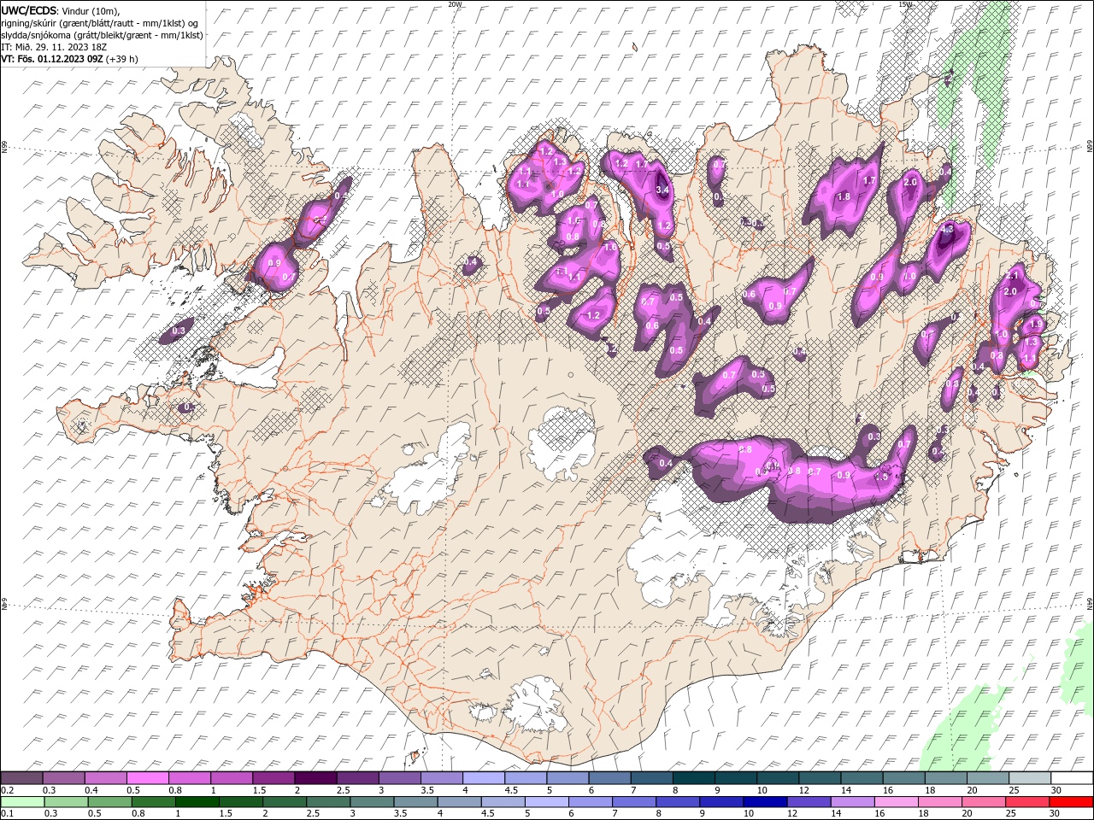This screenshot has height=820, width=1094.
Task: Select top-row white swatch labeled 30
Action: (x=1072, y=777)
